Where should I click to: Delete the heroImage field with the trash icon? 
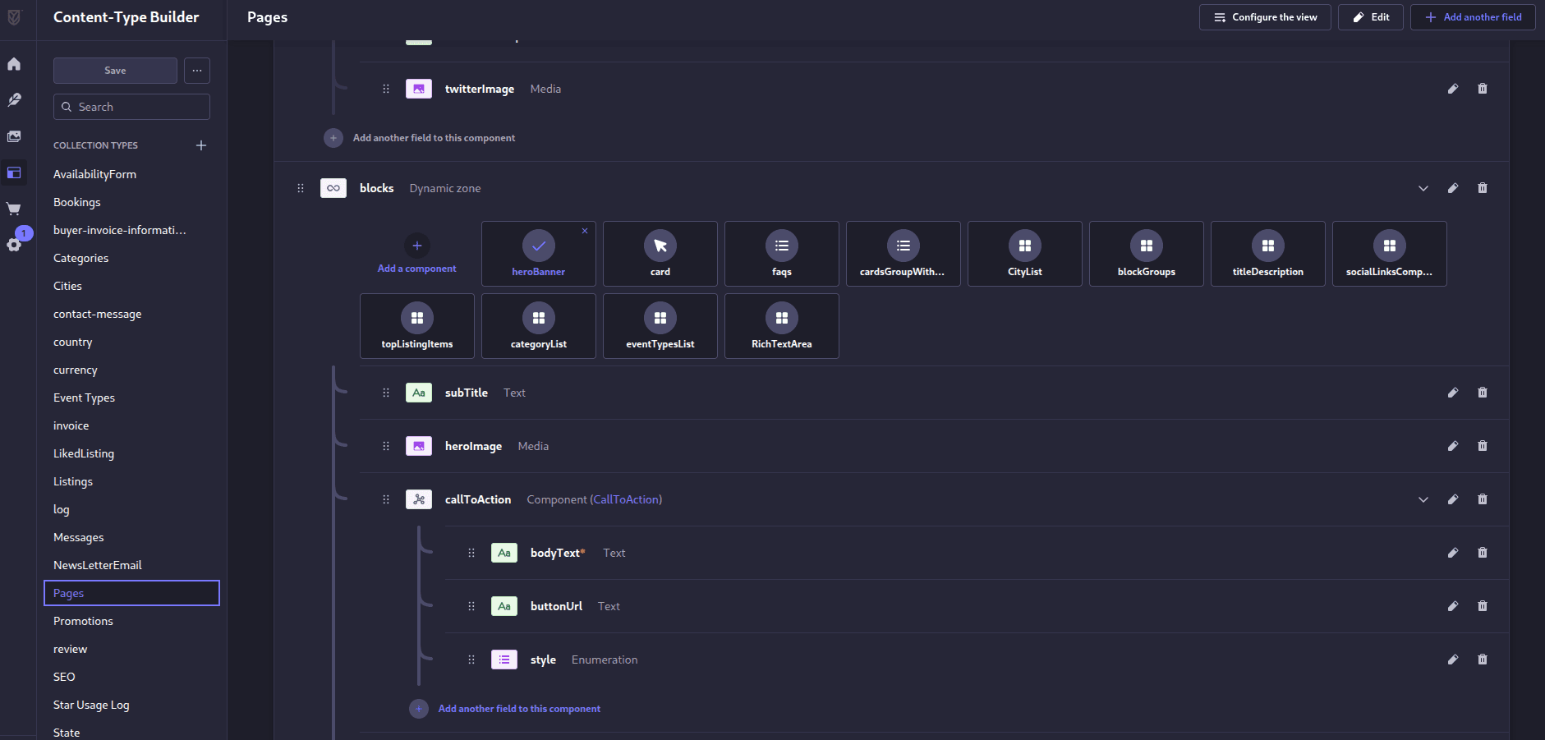(1483, 446)
